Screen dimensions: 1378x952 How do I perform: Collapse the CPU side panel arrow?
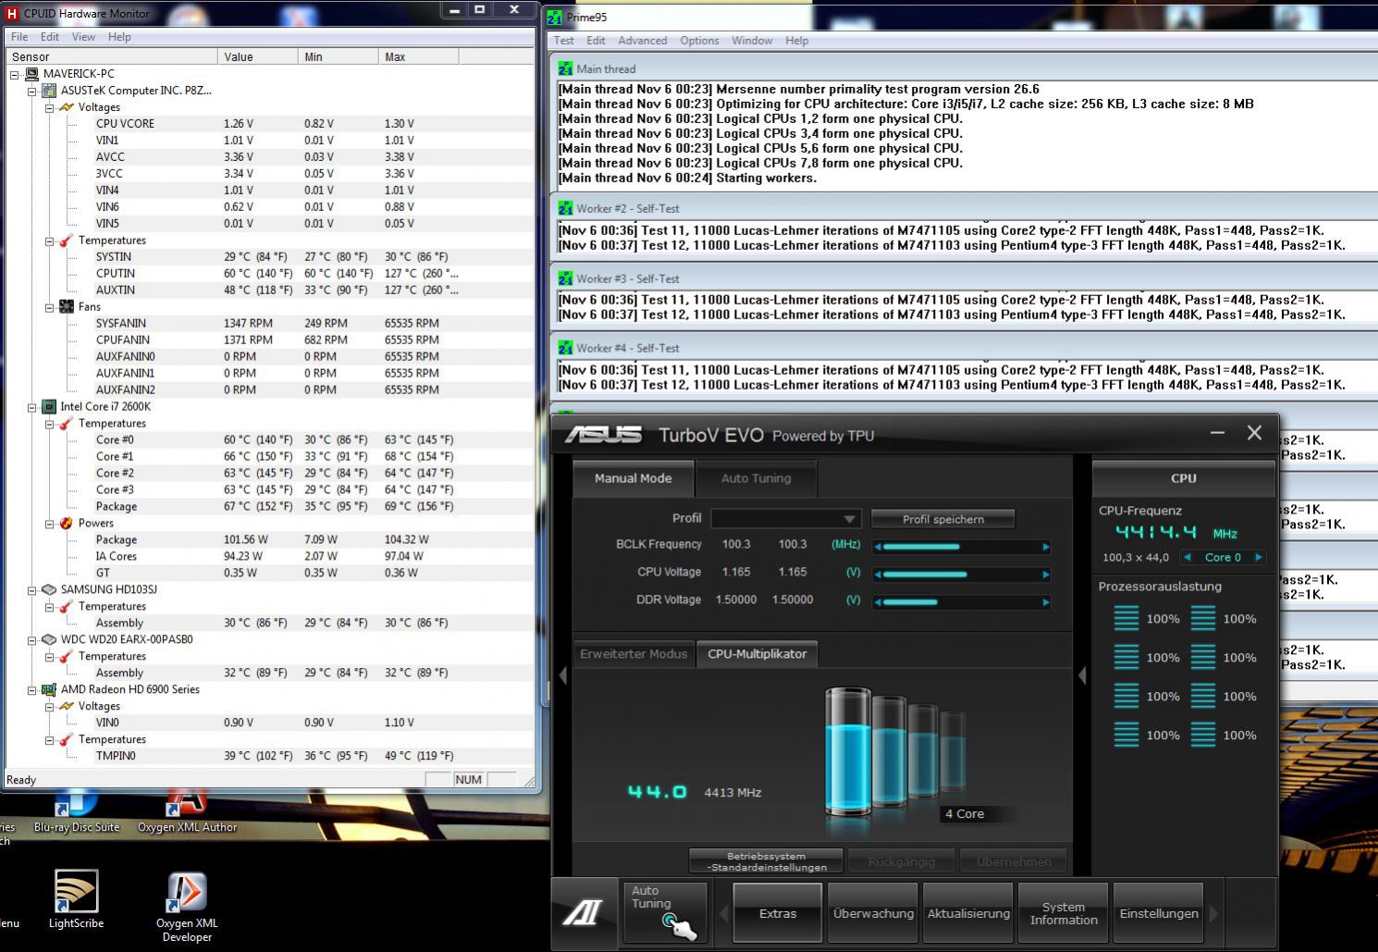[1082, 675]
